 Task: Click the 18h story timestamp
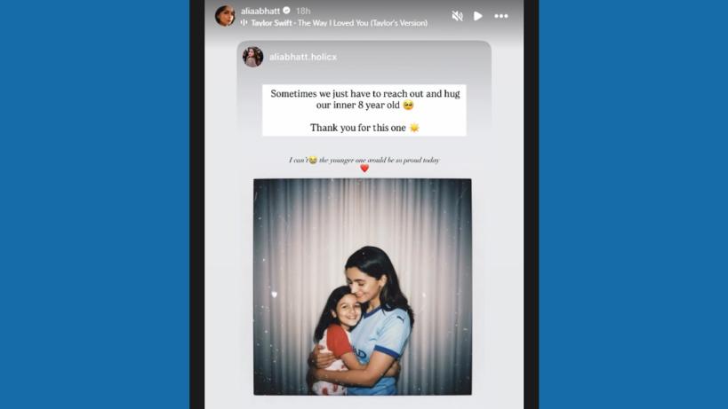click(x=303, y=11)
